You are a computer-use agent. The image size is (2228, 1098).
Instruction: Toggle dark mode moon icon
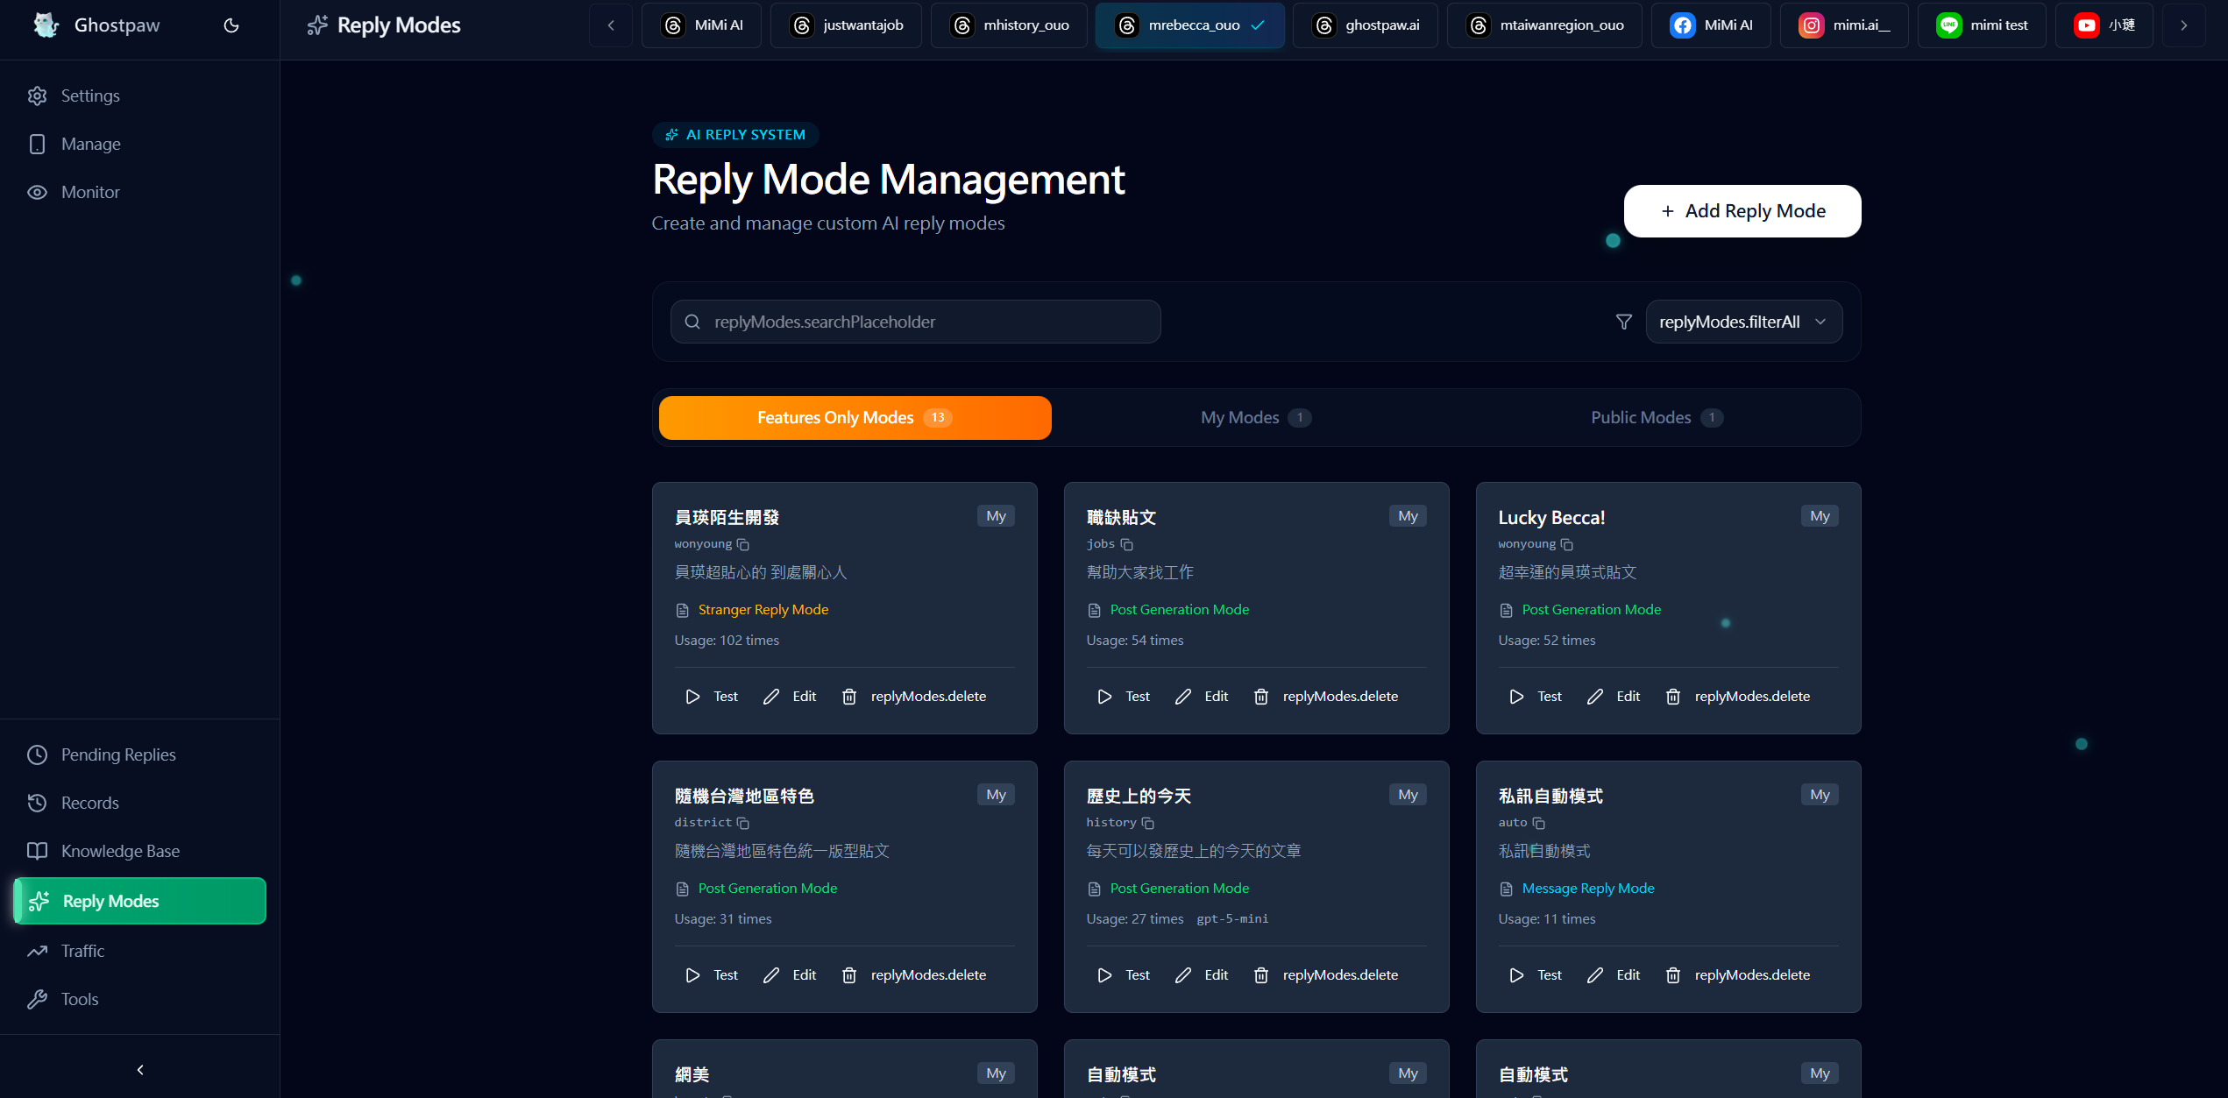(x=231, y=25)
